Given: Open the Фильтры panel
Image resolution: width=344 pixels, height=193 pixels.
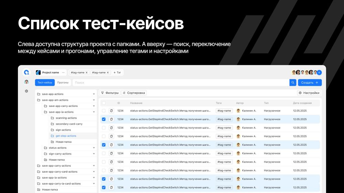Looking at the screenshot, I should point(110,93).
